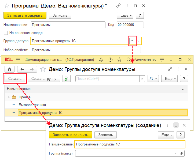Click sort direction arrow in list header
Viewport: 194px width, 161px height.
point(183,89)
